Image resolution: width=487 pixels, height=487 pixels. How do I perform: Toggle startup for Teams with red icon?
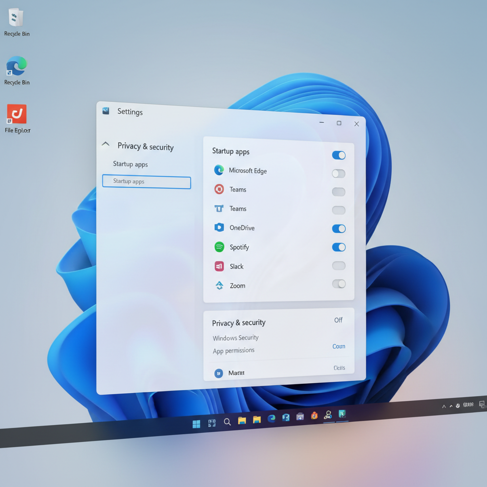339,192
